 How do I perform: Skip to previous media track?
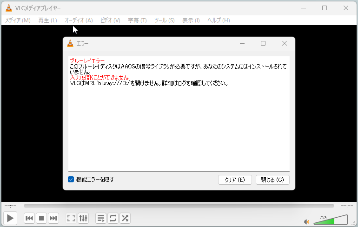[29, 218]
